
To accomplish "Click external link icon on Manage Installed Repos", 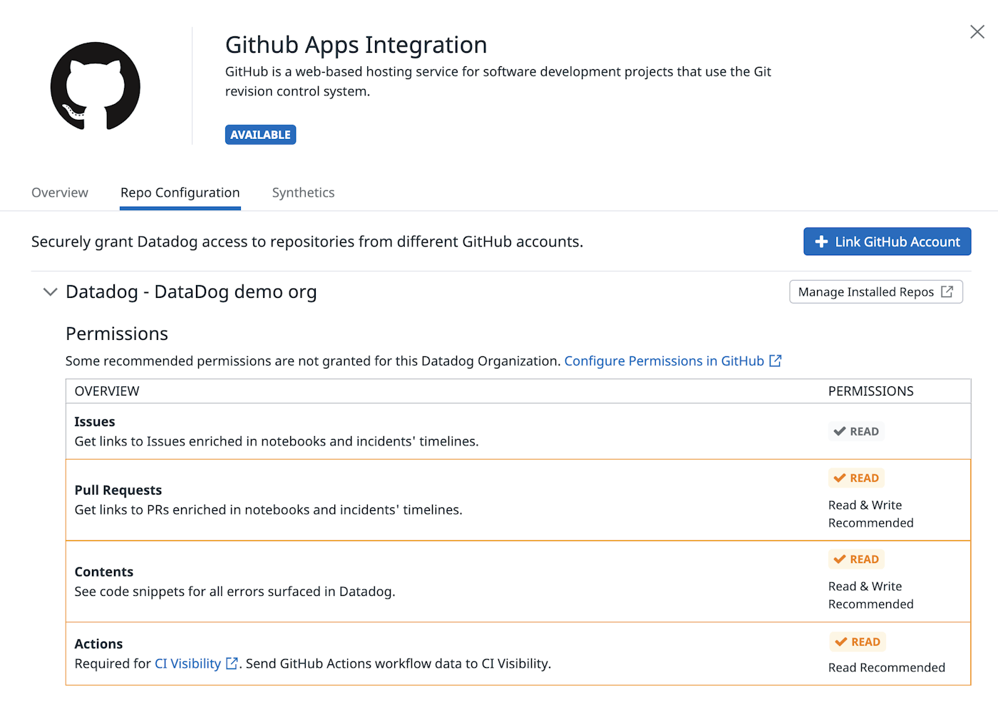I will click(x=947, y=291).
